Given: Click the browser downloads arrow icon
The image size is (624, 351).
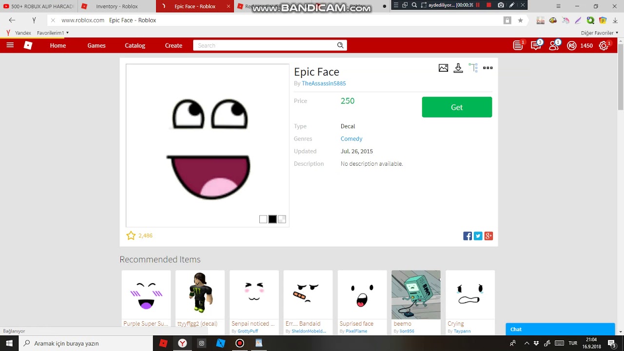Looking at the screenshot, I should 615,20.
